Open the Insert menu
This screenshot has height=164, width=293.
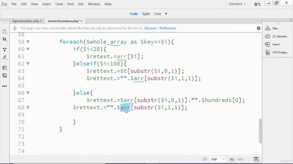[x=46, y=4]
